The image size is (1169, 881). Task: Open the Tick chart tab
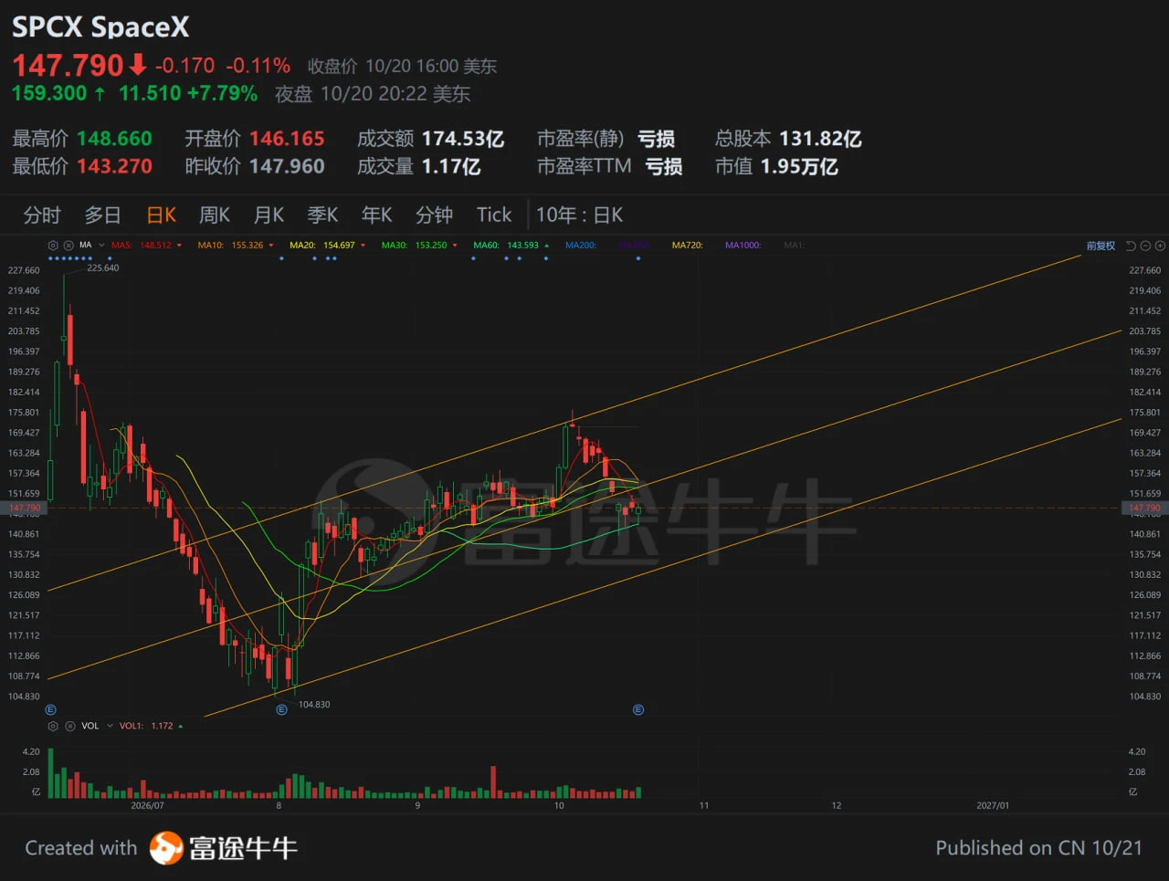[494, 215]
